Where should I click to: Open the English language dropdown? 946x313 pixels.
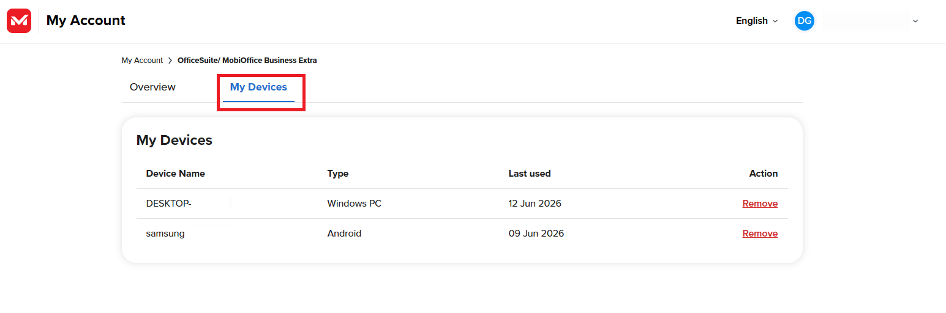pos(757,21)
